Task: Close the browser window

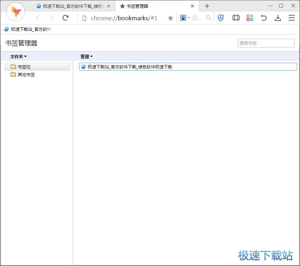Action: [293, 6]
